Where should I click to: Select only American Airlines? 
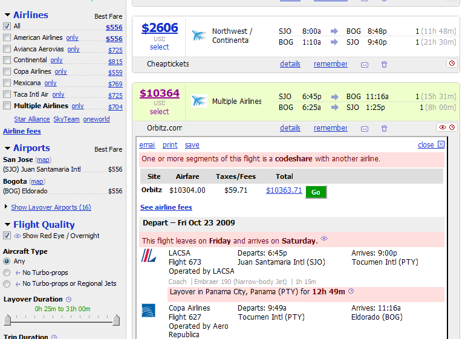(73, 37)
